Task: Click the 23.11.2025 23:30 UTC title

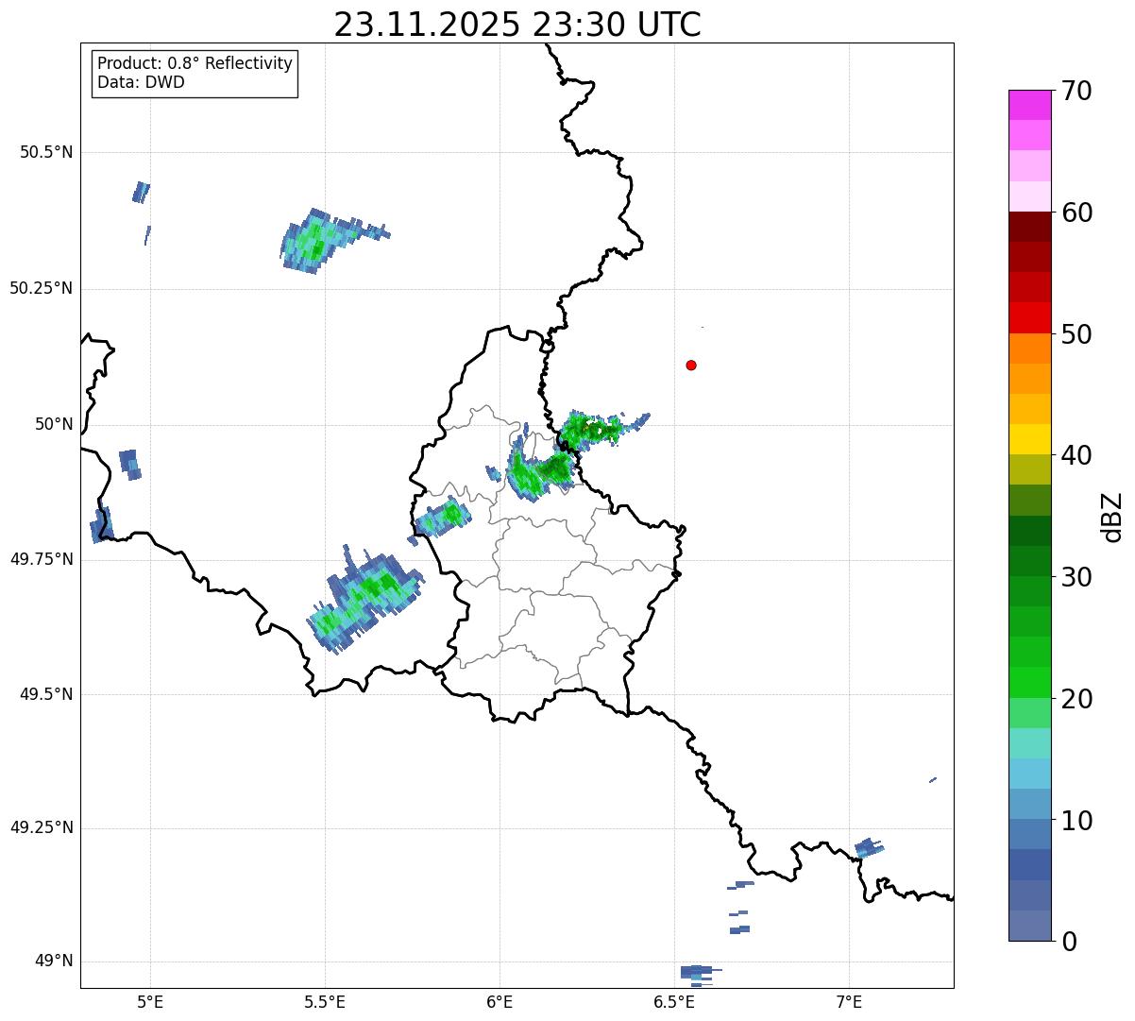Action: coord(517,25)
